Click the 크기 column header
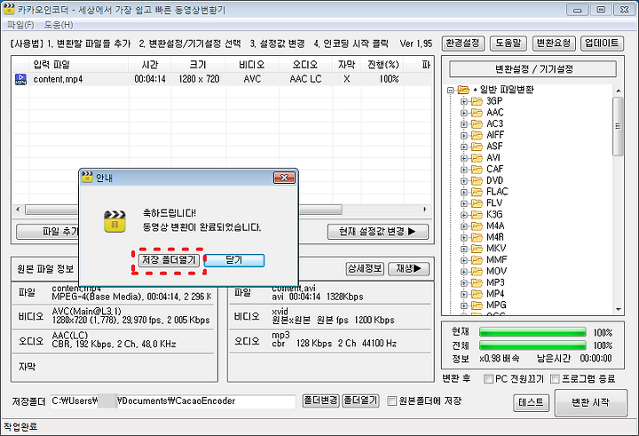This screenshot has width=639, height=436. click(x=199, y=65)
